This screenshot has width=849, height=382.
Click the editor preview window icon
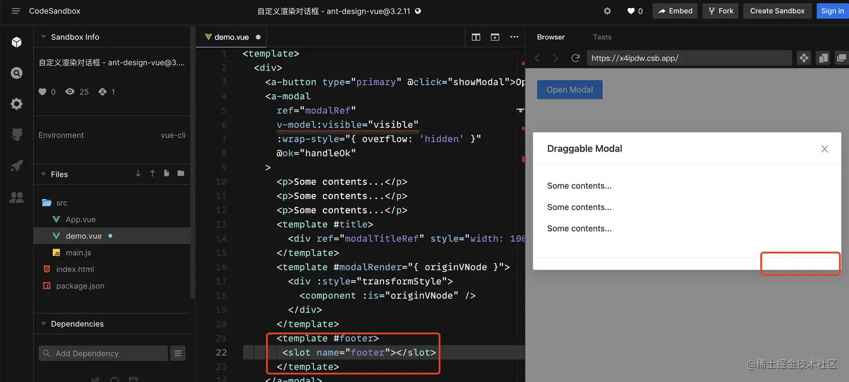pos(495,37)
